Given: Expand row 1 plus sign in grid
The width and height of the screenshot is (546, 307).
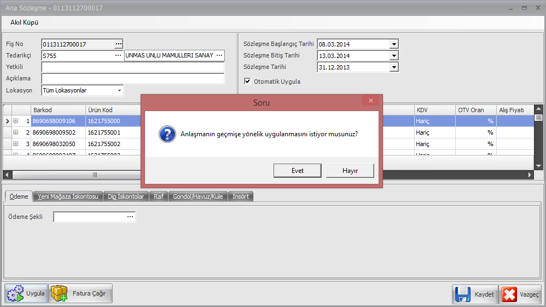Looking at the screenshot, I should pyautogui.click(x=16, y=121).
